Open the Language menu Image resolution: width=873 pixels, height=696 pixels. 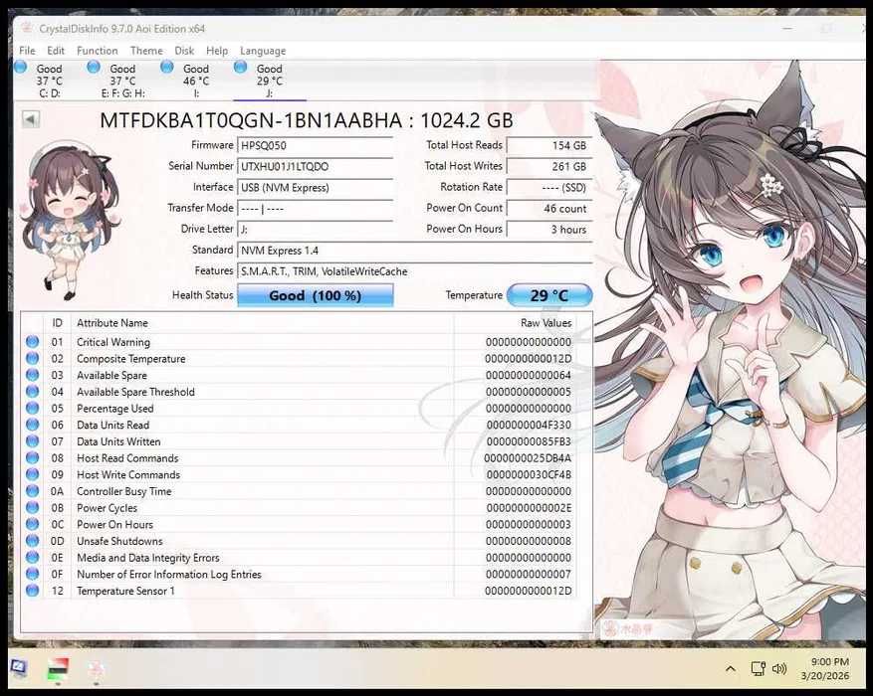click(263, 51)
